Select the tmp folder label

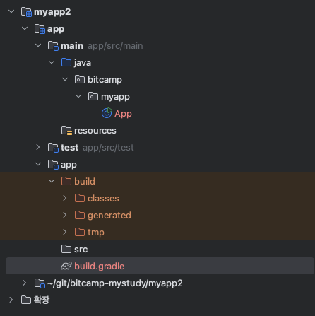pos(96,233)
